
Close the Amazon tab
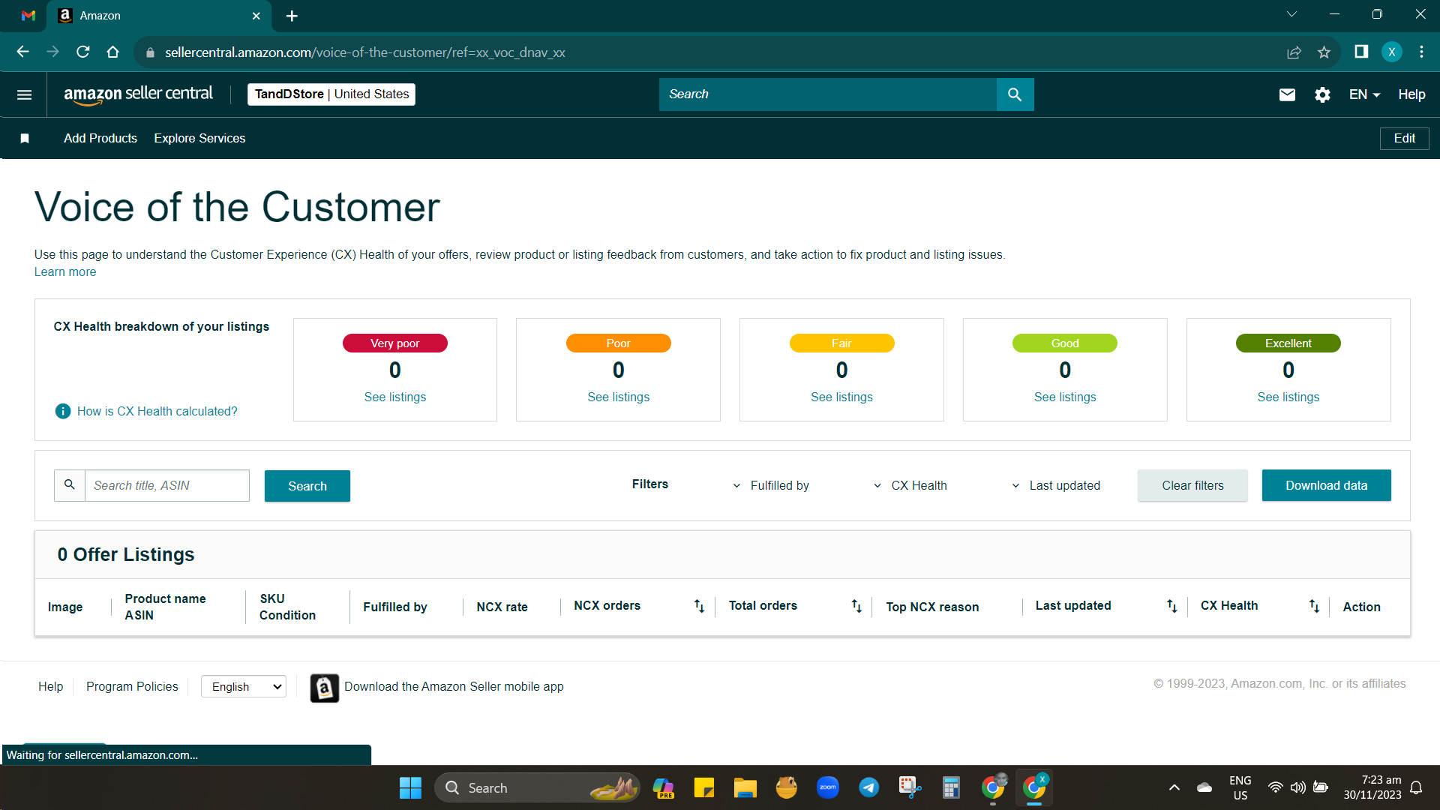256,16
